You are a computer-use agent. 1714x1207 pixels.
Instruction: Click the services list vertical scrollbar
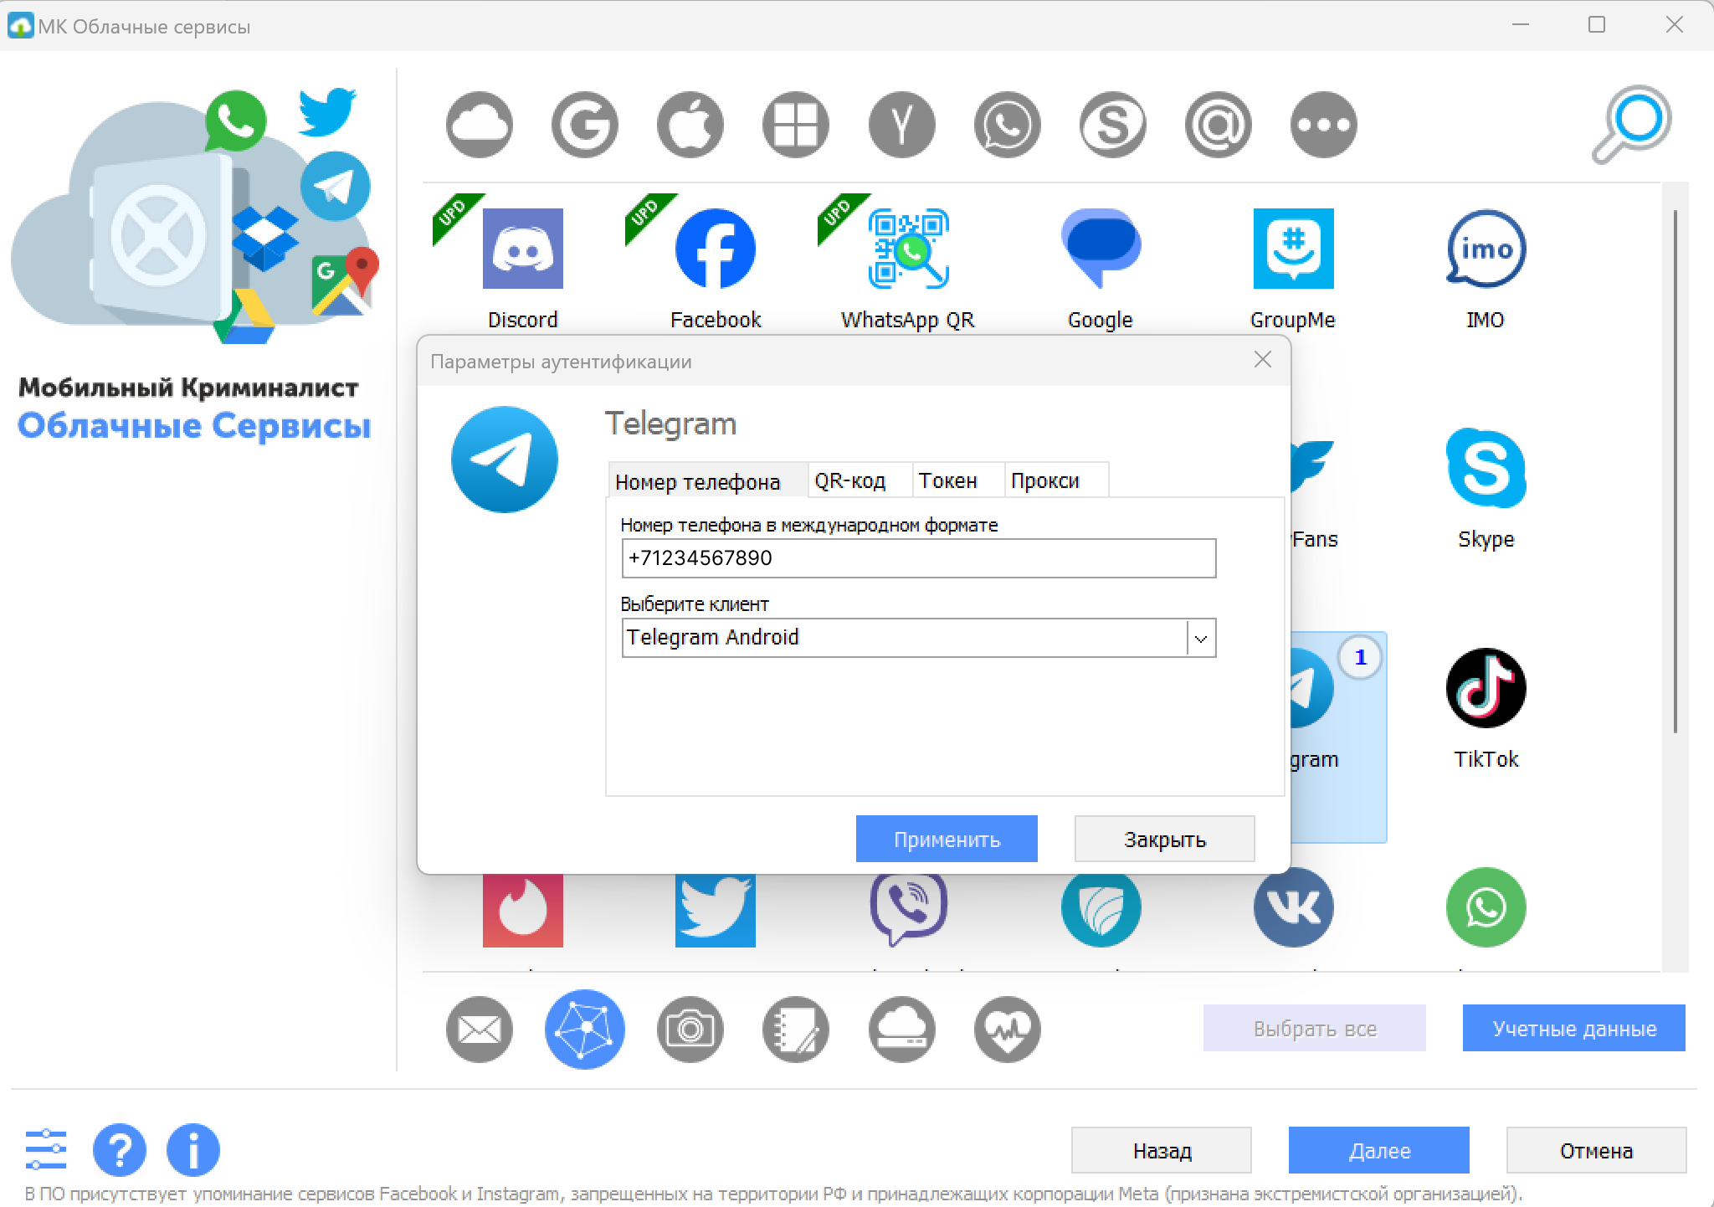(1675, 470)
